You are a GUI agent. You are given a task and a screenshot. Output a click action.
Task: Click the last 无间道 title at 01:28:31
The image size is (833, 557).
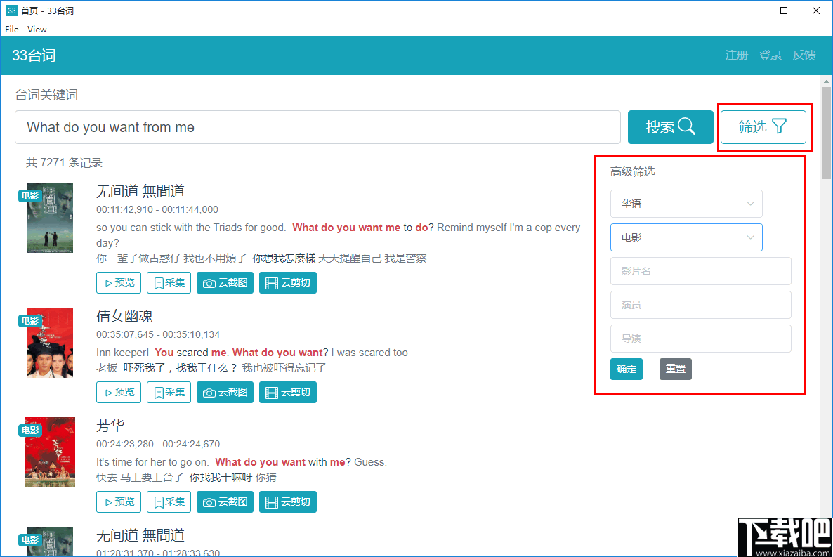click(140, 535)
